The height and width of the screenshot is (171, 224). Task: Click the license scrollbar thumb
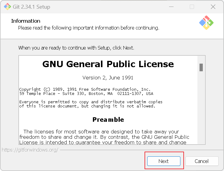pos(201,67)
